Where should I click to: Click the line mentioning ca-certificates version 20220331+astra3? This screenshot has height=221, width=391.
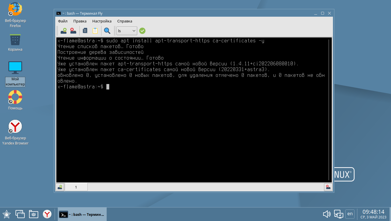coord(164,69)
